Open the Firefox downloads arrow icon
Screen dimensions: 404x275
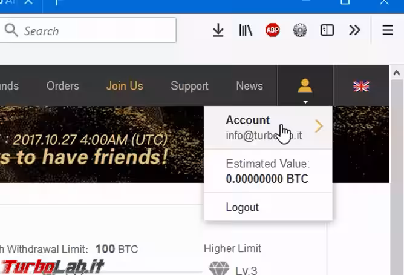click(218, 30)
